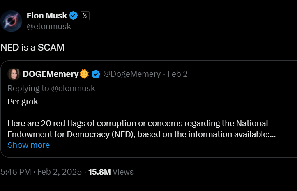Click the blue verified badge beside Elon Musk
This screenshot has width=297, height=191.
[x=74, y=16]
